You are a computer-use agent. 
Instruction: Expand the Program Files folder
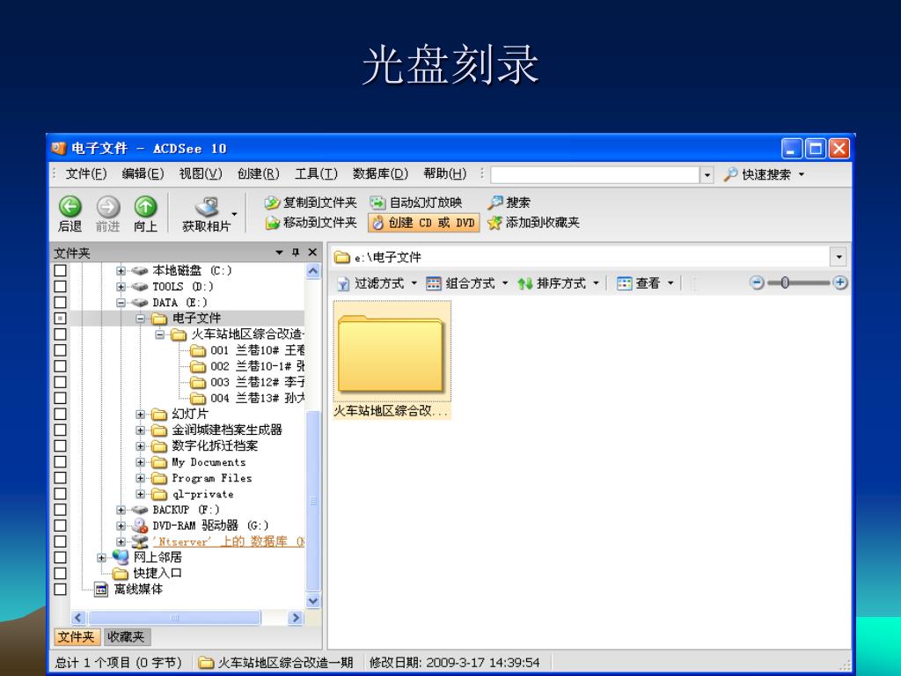140,478
